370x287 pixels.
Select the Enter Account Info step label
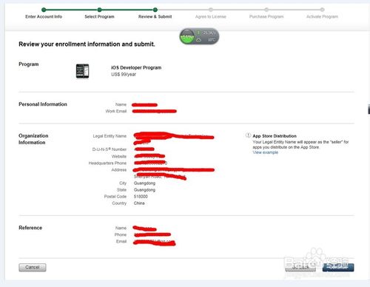pyautogui.click(x=44, y=16)
